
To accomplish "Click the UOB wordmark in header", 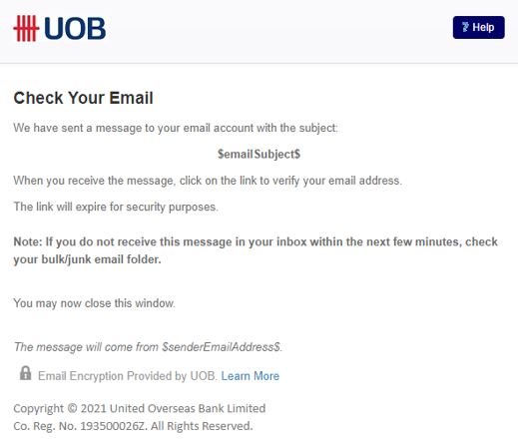I will pyautogui.click(x=75, y=29).
